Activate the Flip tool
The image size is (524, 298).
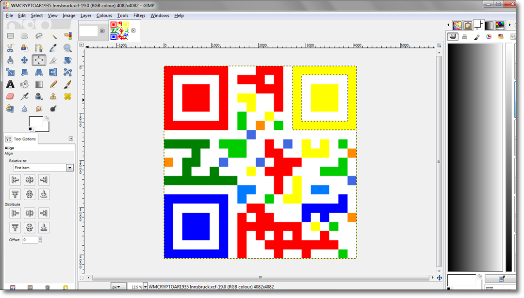[53, 72]
